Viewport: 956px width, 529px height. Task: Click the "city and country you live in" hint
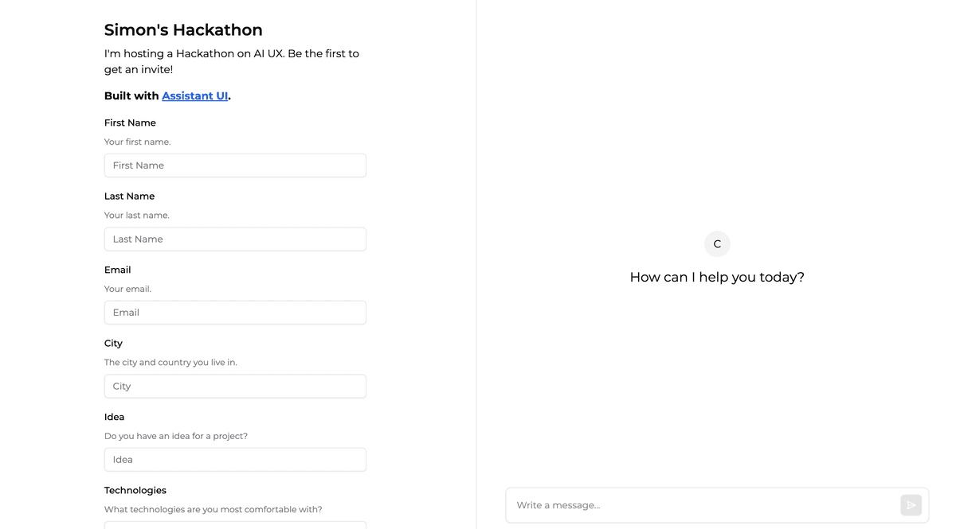[170, 363]
